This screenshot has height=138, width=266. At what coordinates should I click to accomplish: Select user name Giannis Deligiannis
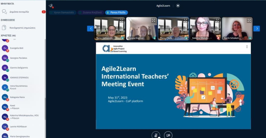(19, 68)
